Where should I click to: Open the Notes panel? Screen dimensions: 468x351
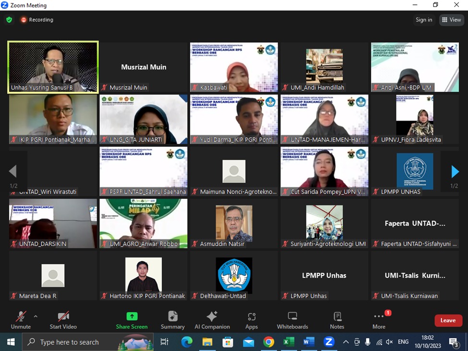337,320
